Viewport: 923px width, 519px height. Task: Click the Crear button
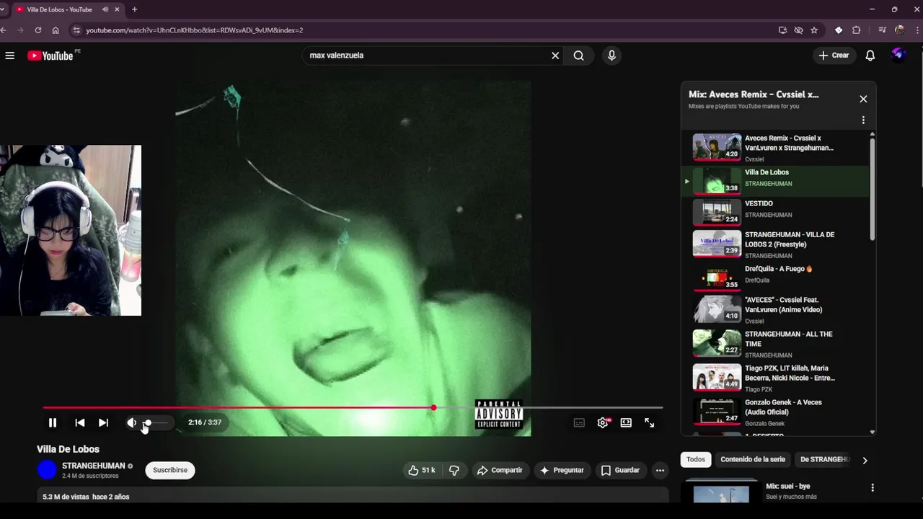[x=834, y=56]
